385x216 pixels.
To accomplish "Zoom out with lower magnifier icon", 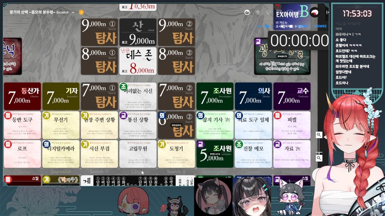I will point(319,158).
